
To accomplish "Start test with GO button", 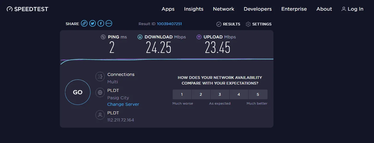I will [78, 92].
